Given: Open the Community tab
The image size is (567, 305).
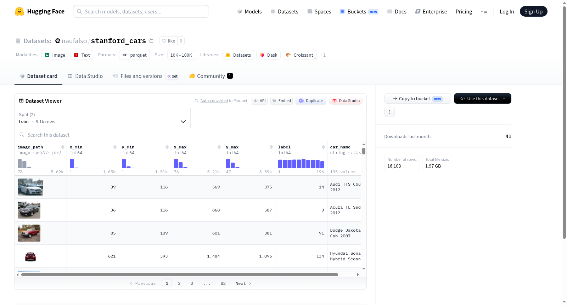Looking at the screenshot, I should click(x=211, y=76).
